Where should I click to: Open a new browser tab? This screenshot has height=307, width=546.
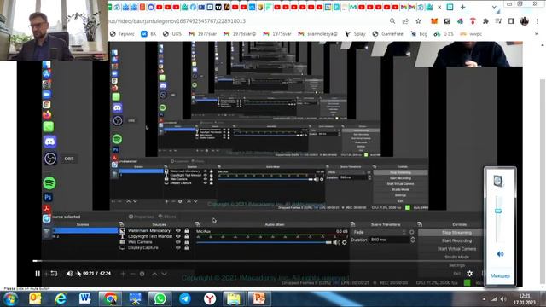[x=462, y=7]
